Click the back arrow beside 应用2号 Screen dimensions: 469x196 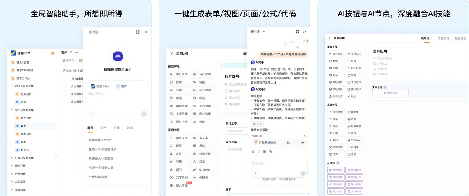pyautogui.click(x=172, y=54)
